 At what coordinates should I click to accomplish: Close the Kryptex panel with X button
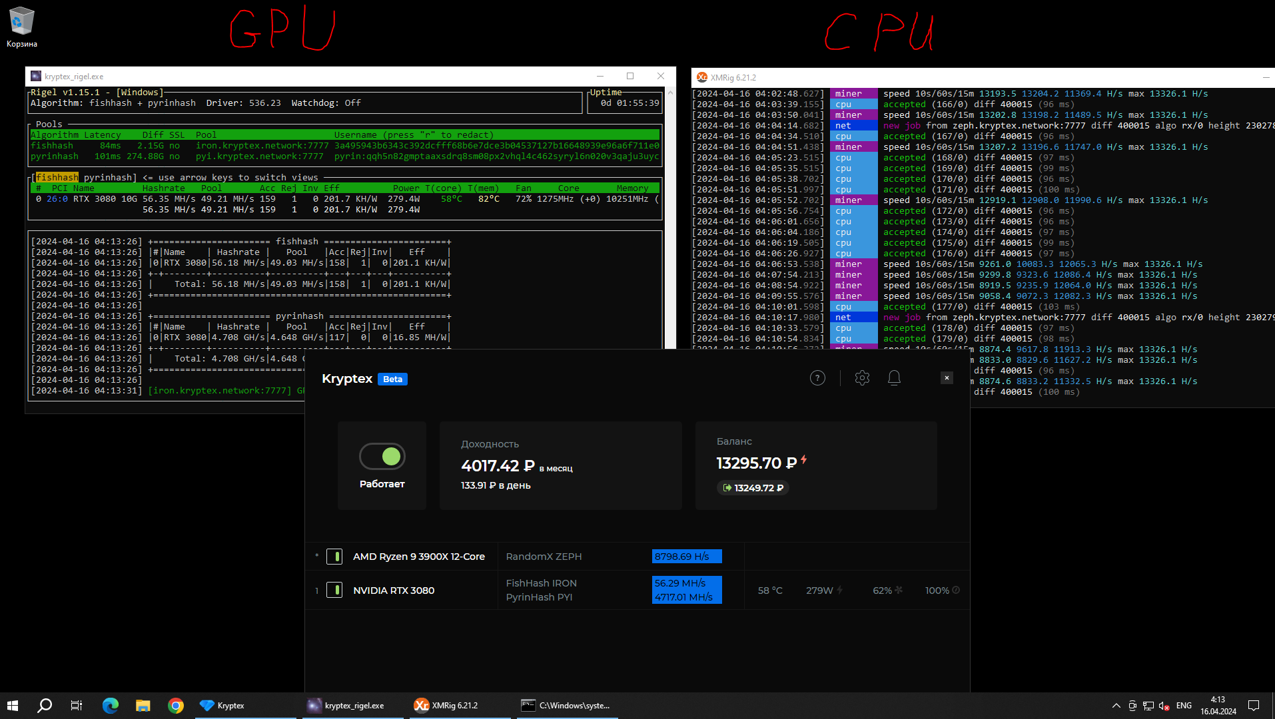click(947, 378)
